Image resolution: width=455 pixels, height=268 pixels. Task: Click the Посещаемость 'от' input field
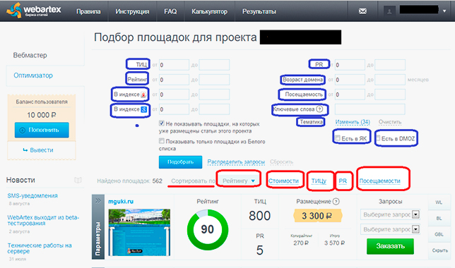pyautogui.click(x=350, y=95)
